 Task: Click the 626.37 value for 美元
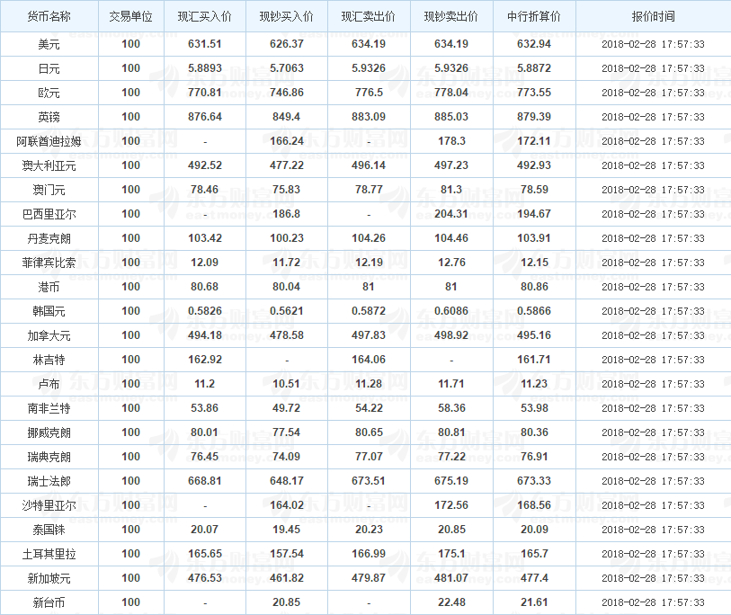click(286, 44)
